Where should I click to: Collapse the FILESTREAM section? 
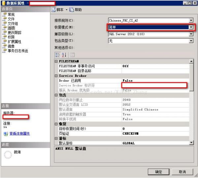tap(56, 62)
